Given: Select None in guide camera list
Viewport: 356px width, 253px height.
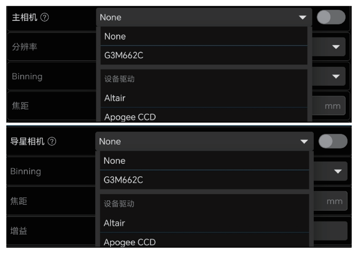Looking at the screenshot, I should (x=204, y=161).
